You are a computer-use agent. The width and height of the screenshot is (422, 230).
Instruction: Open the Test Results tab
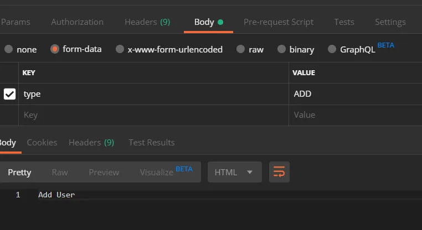tap(151, 142)
